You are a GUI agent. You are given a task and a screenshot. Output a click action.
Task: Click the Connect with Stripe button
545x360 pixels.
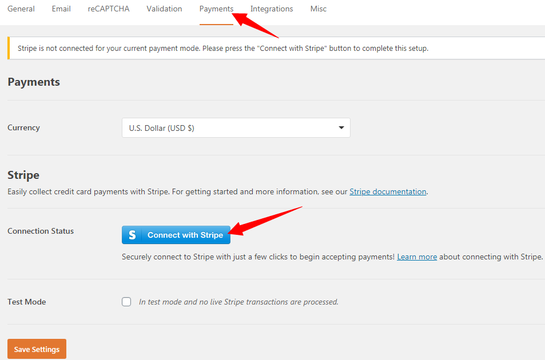pyautogui.click(x=176, y=235)
